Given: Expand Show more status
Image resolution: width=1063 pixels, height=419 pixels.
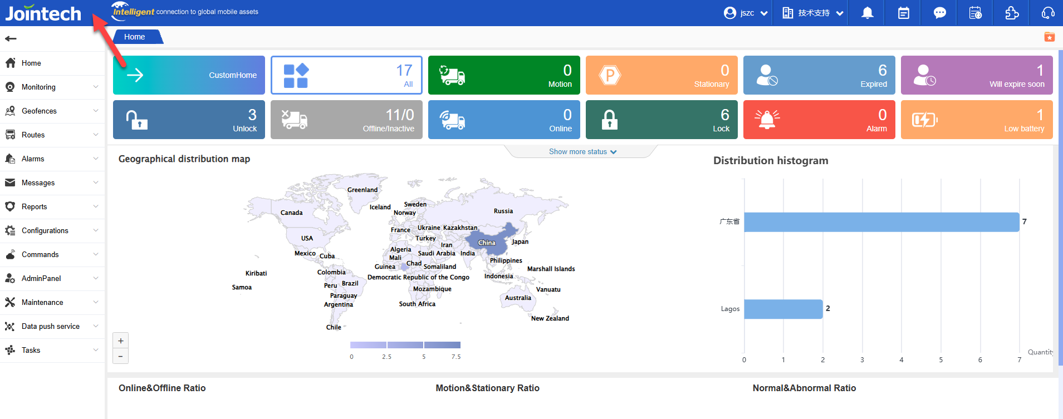Looking at the screenshot, I should 582,151.
